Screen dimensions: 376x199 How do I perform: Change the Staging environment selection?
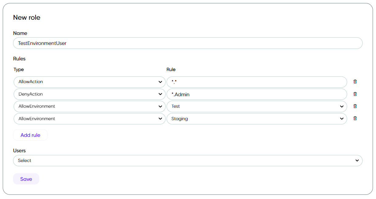pos(257,119)
